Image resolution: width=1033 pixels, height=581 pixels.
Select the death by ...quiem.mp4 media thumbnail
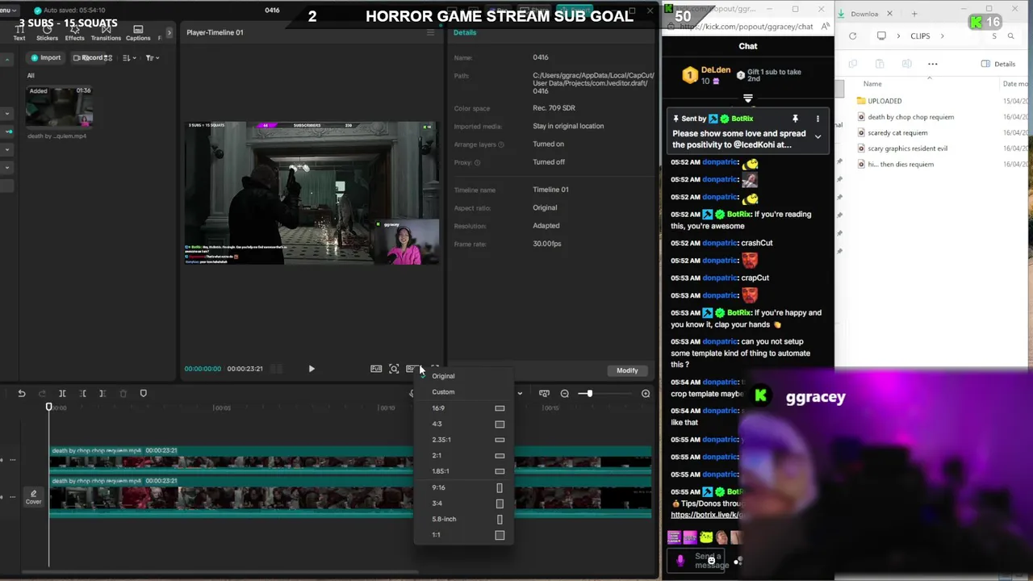click(59, 107)
